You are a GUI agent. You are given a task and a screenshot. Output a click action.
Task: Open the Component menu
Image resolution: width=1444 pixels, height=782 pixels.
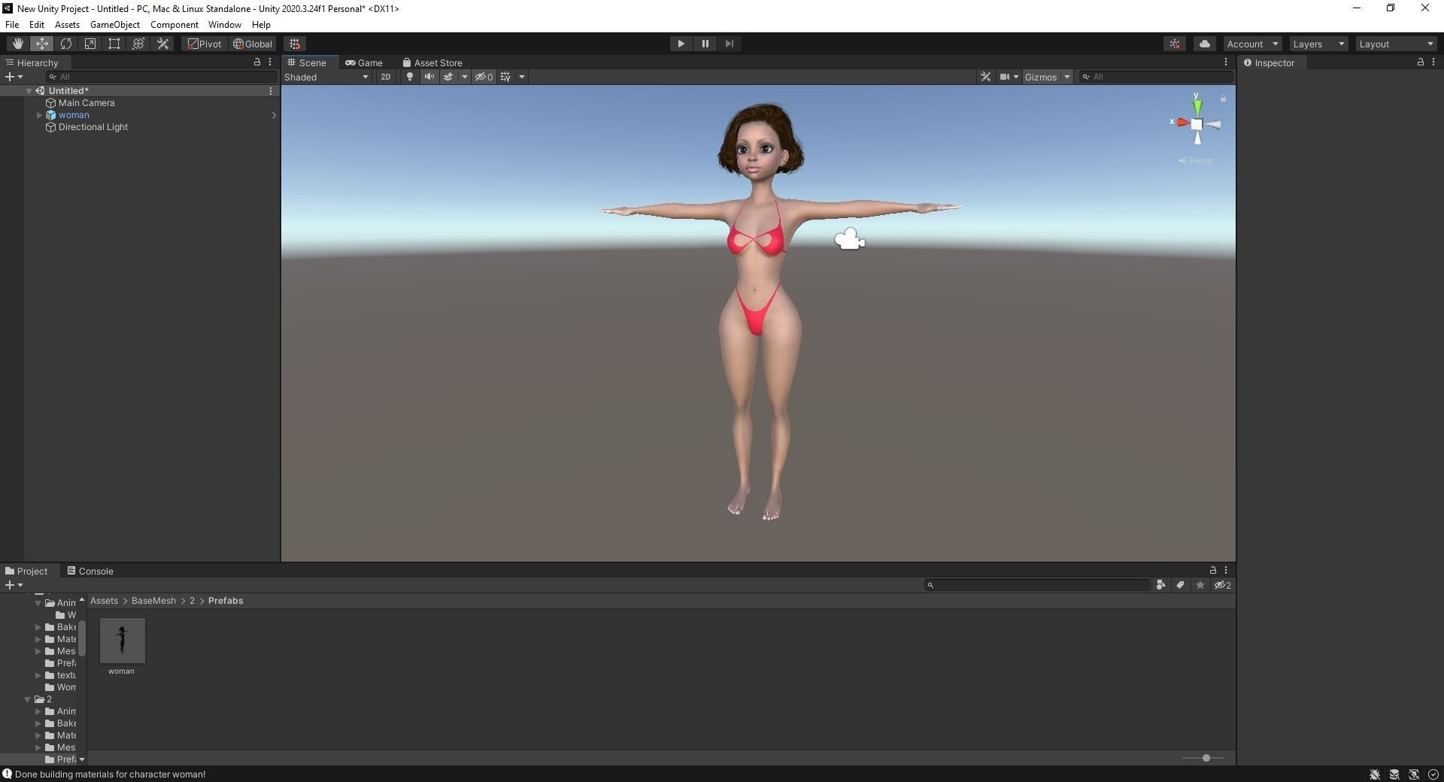pos(174,25)
